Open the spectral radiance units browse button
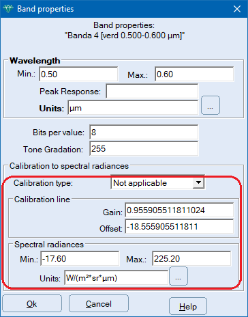This screenshot has height=317, width=248. click(179, 276)
